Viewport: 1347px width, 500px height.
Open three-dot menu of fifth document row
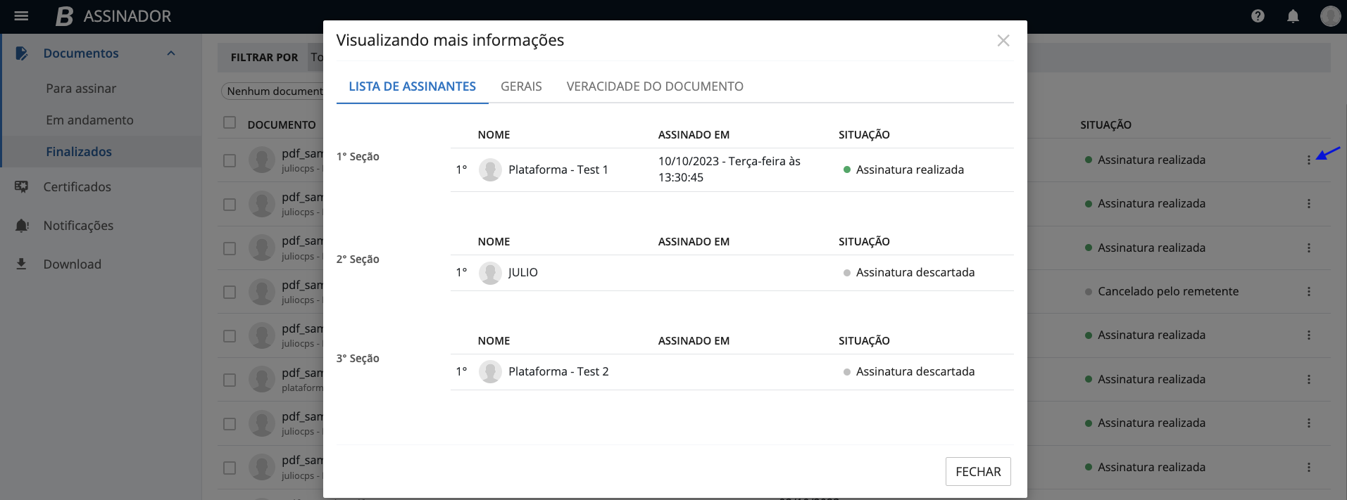[1309, 335]
